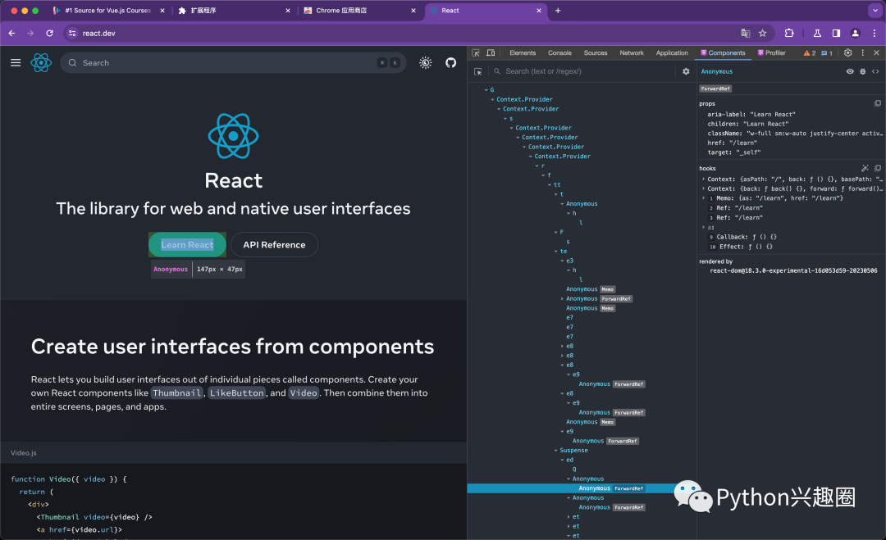Open the DevTools settings gear
The width and height of the screenshot is (886, 540).
848,52
